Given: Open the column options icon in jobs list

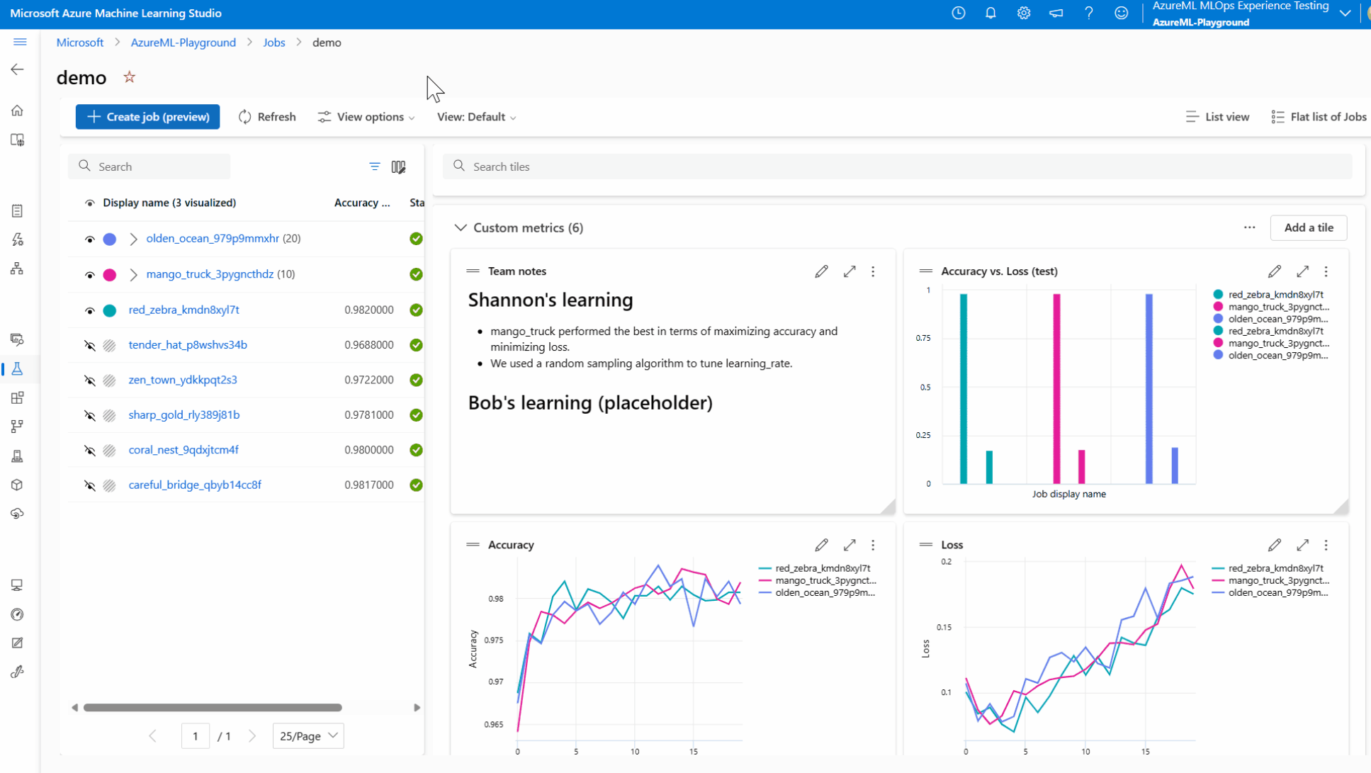Looking at the screenshot, I should [398, 167].
